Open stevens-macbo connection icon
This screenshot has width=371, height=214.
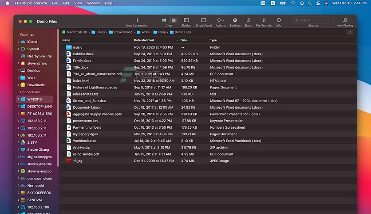point(23,171)
